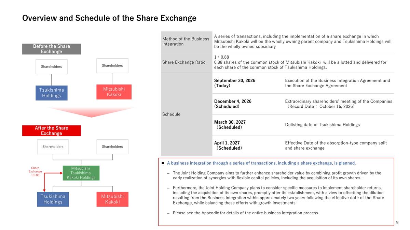Screen dimensions: 410x230
Task: Select the Share Exchange Ratio table cell
Action: tap(186, 62)
